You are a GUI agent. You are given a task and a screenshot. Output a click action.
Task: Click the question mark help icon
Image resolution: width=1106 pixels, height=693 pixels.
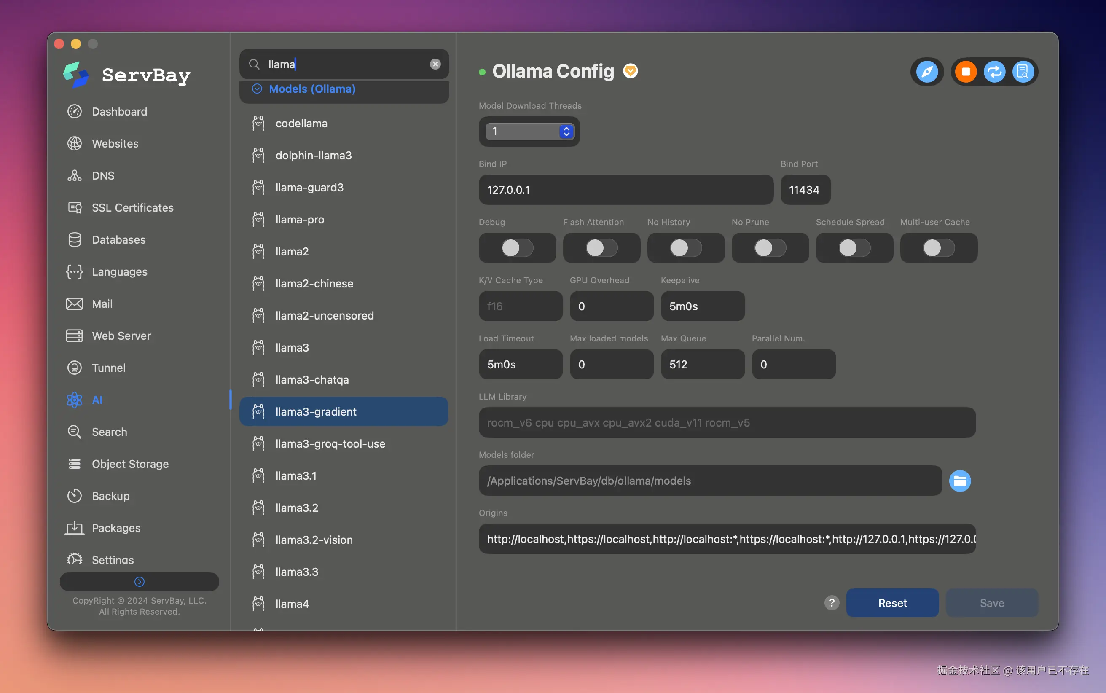pyautogui.click(x=832, y=603)
